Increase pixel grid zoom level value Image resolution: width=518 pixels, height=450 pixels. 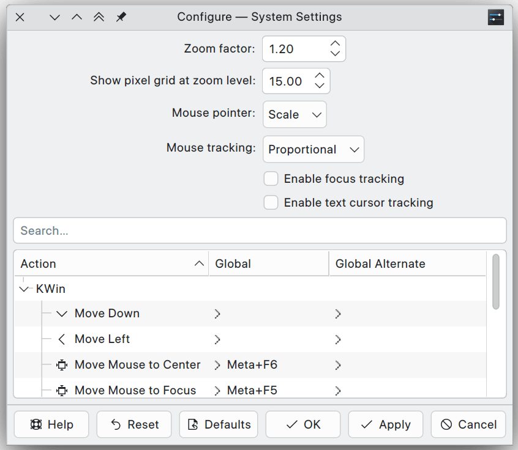[x=320, y=76]
